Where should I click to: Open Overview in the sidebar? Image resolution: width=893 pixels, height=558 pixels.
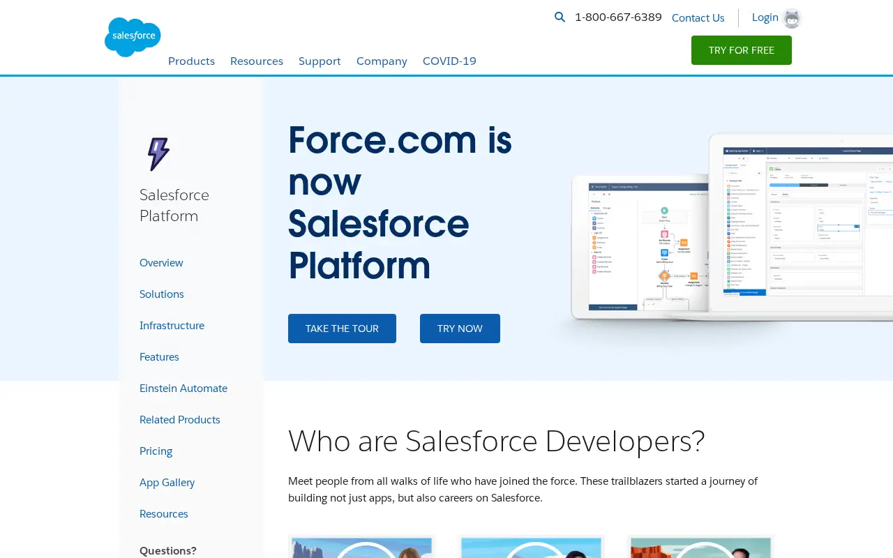[x=161, y=263]
